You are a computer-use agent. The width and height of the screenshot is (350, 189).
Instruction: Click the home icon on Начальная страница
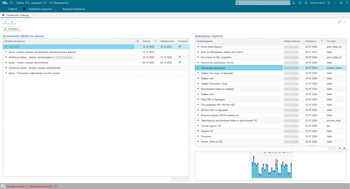[x=3, y=15]
